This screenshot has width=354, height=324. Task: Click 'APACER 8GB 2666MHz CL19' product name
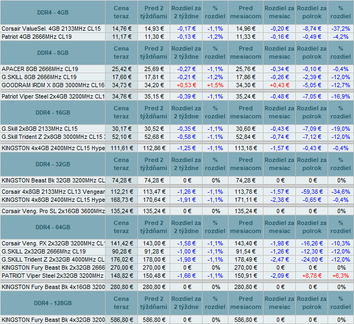(40, 69)
